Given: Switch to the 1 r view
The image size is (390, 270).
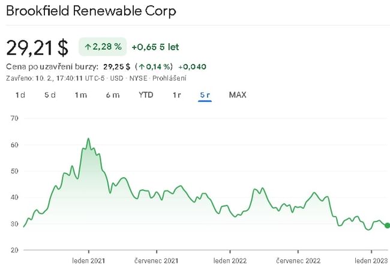Looking at the screenshot, I should (x=176, y=95).
